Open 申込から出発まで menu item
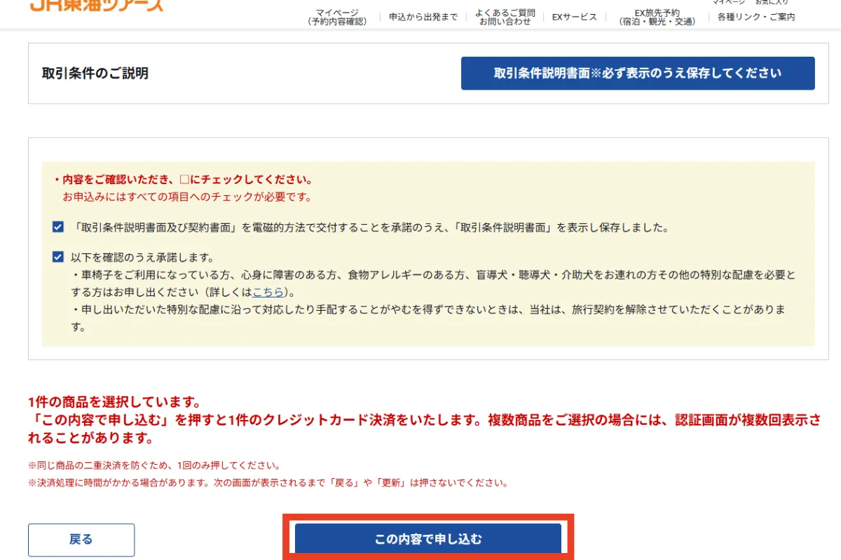Screen dimensions: 841x560 423,17
